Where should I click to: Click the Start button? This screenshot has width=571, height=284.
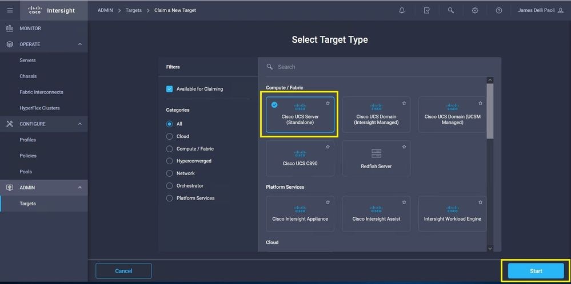[x=536, y=271]
